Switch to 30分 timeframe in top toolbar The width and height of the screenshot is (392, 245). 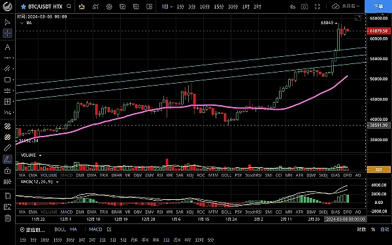click(x=233, y=7)
